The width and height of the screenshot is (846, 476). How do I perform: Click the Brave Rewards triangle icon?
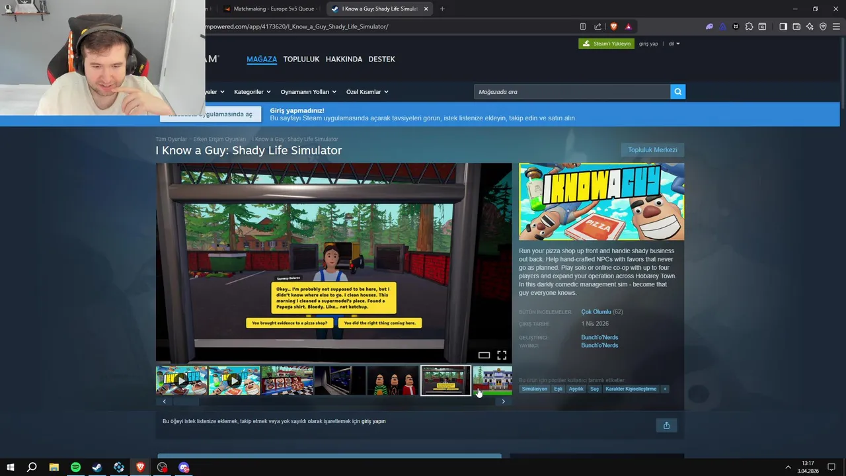click(x=629, y=26)
